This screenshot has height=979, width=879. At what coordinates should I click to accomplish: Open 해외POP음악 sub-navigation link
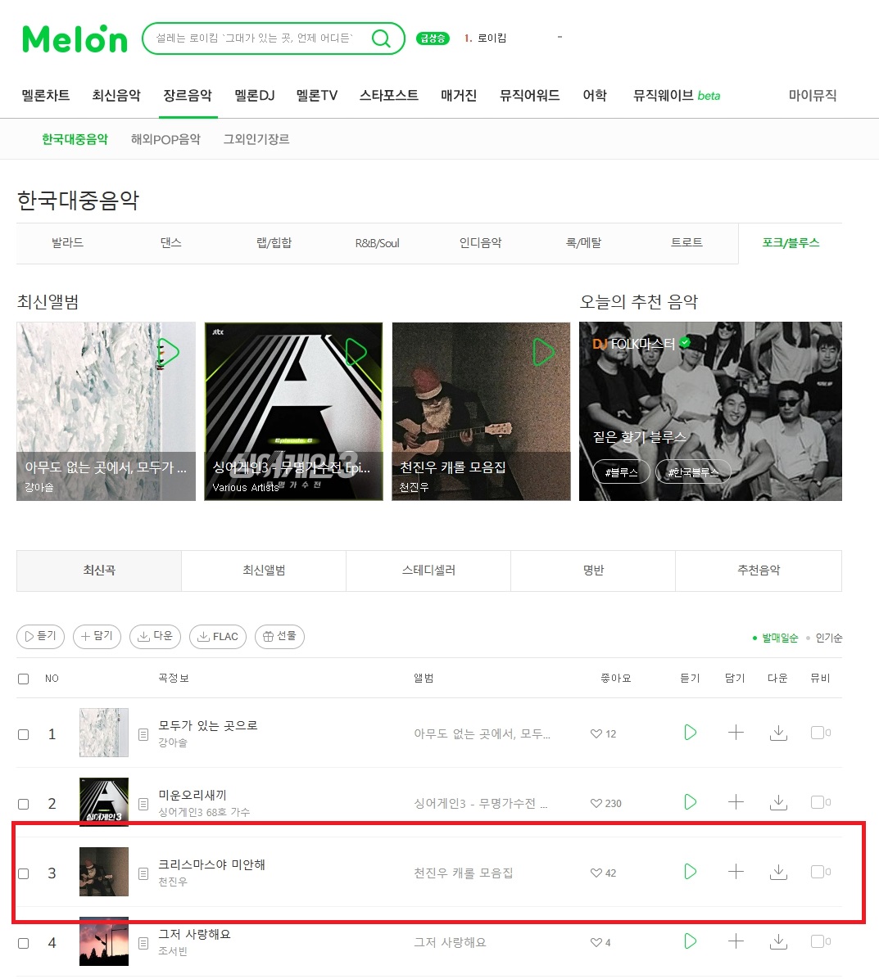click(x=165, y=139)
